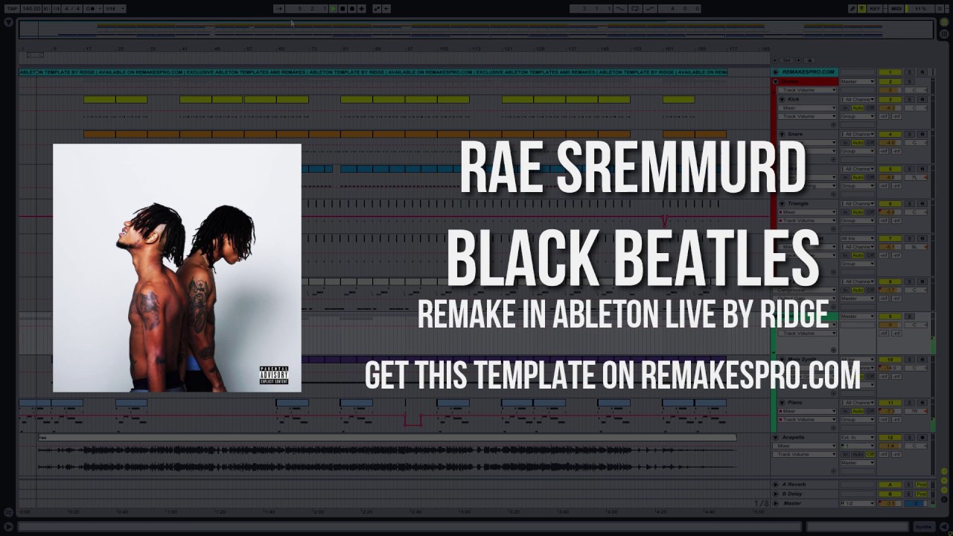Unfold the A Reverb return track
This screenshot has height=536, width=953.
775,485
